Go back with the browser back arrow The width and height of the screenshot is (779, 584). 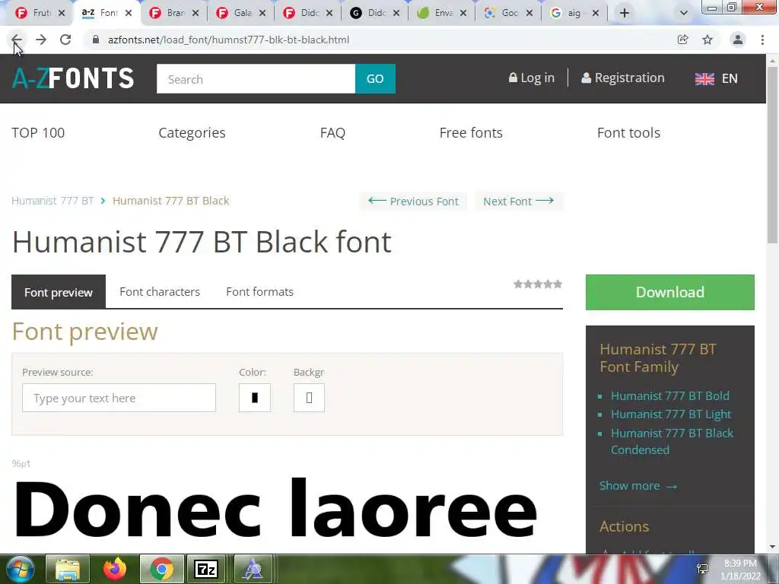[17, 40]
